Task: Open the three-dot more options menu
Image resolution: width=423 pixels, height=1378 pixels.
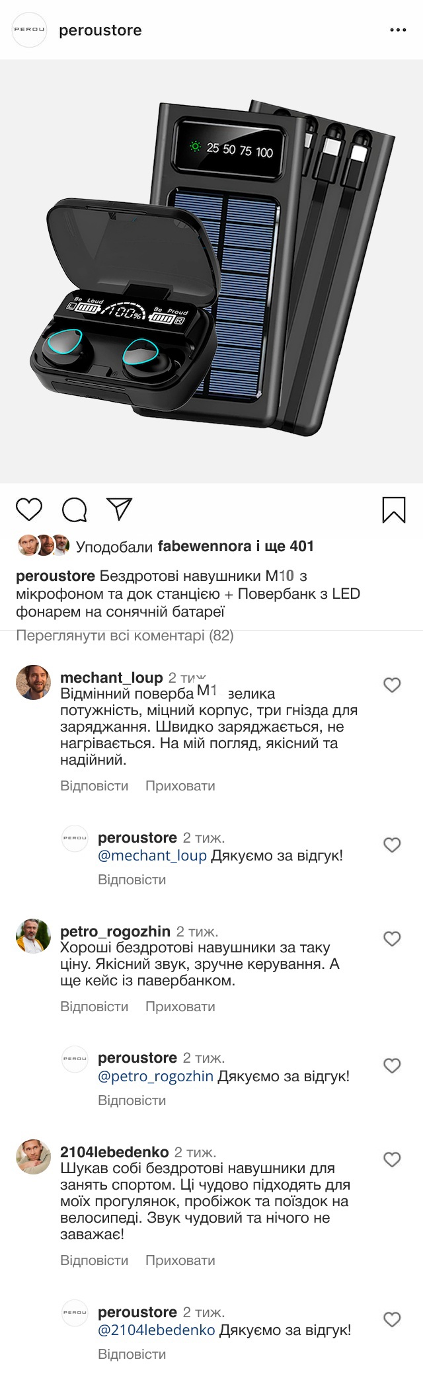Action: (x=398, y=30)
